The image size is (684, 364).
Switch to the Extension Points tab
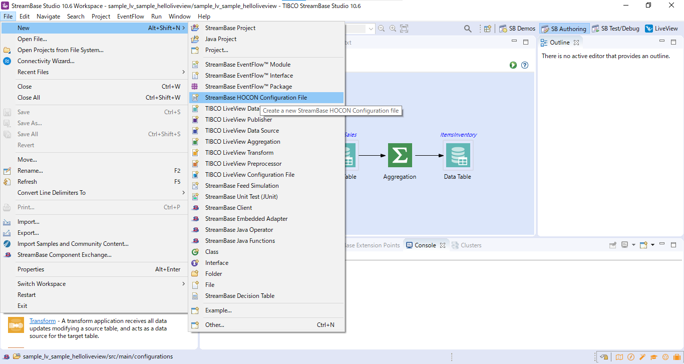coord(372,245)
